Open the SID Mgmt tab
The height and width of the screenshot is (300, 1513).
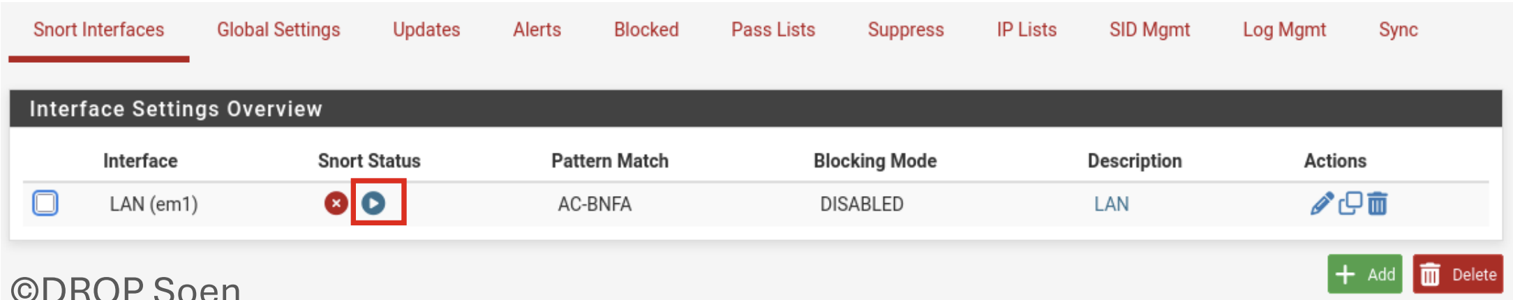pyautogui.click(x=1149, y=29)
